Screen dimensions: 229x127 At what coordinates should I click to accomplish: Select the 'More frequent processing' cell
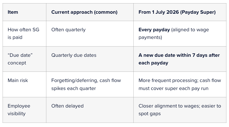click(x=180, y=84)
